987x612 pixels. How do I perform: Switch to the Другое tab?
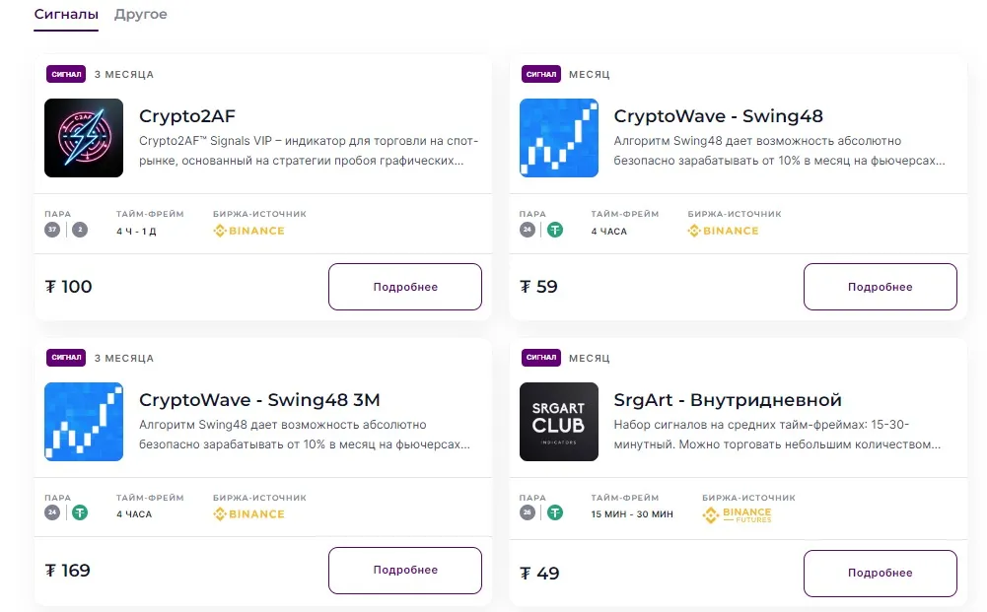pos(141,15)
